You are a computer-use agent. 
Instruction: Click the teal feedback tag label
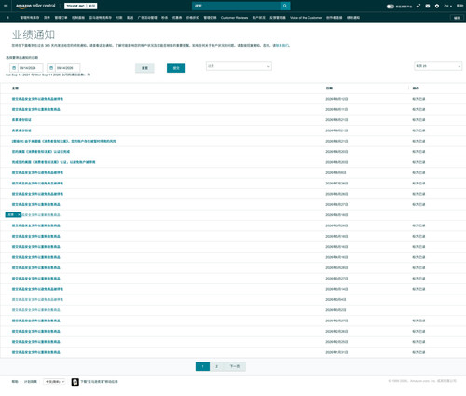tap(11, 214)
